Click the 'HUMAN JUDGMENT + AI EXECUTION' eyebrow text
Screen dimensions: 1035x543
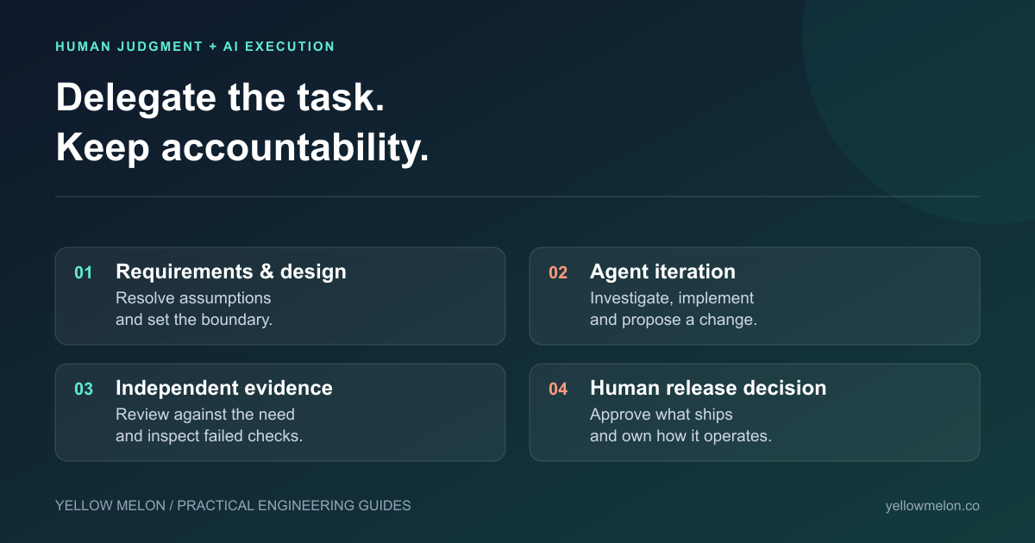click(195, 47)
